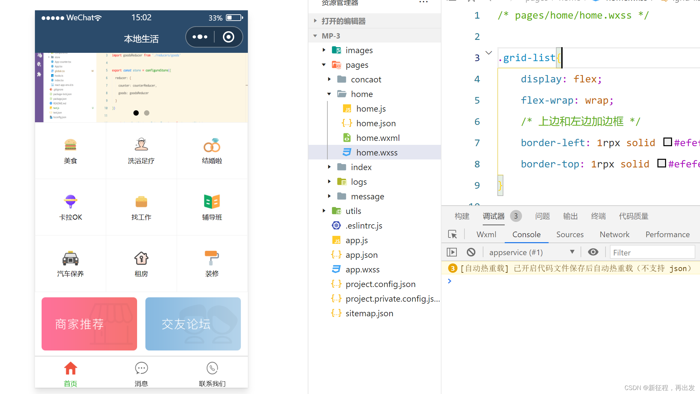
Task: Click the element inspector arrow icon
Action: pyautogui.click(x=452, y=234)
